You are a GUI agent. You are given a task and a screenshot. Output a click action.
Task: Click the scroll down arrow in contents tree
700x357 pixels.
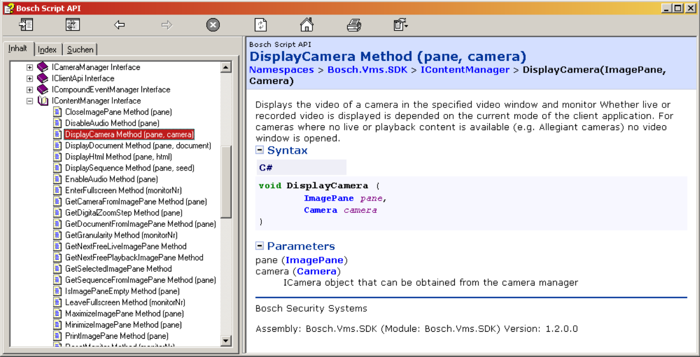226,341
